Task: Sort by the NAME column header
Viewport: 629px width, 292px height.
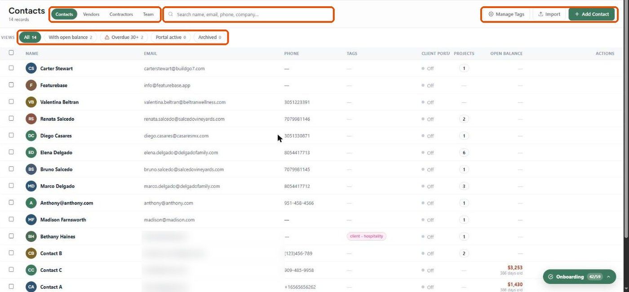Action: [x=32, y=53]
